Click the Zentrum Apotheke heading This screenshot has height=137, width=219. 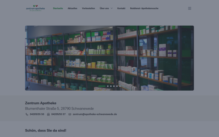[x=41, y=103]
